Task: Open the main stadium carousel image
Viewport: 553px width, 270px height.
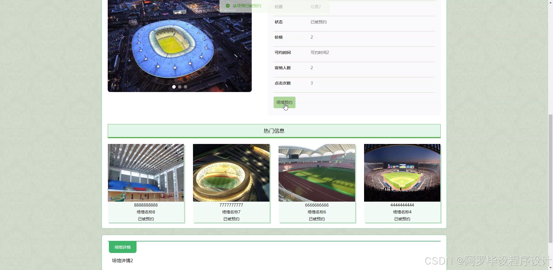Action: [x=180, y=46]
